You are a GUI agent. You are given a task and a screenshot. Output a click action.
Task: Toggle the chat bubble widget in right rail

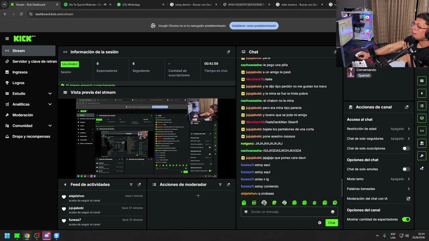tap(422, 118)
